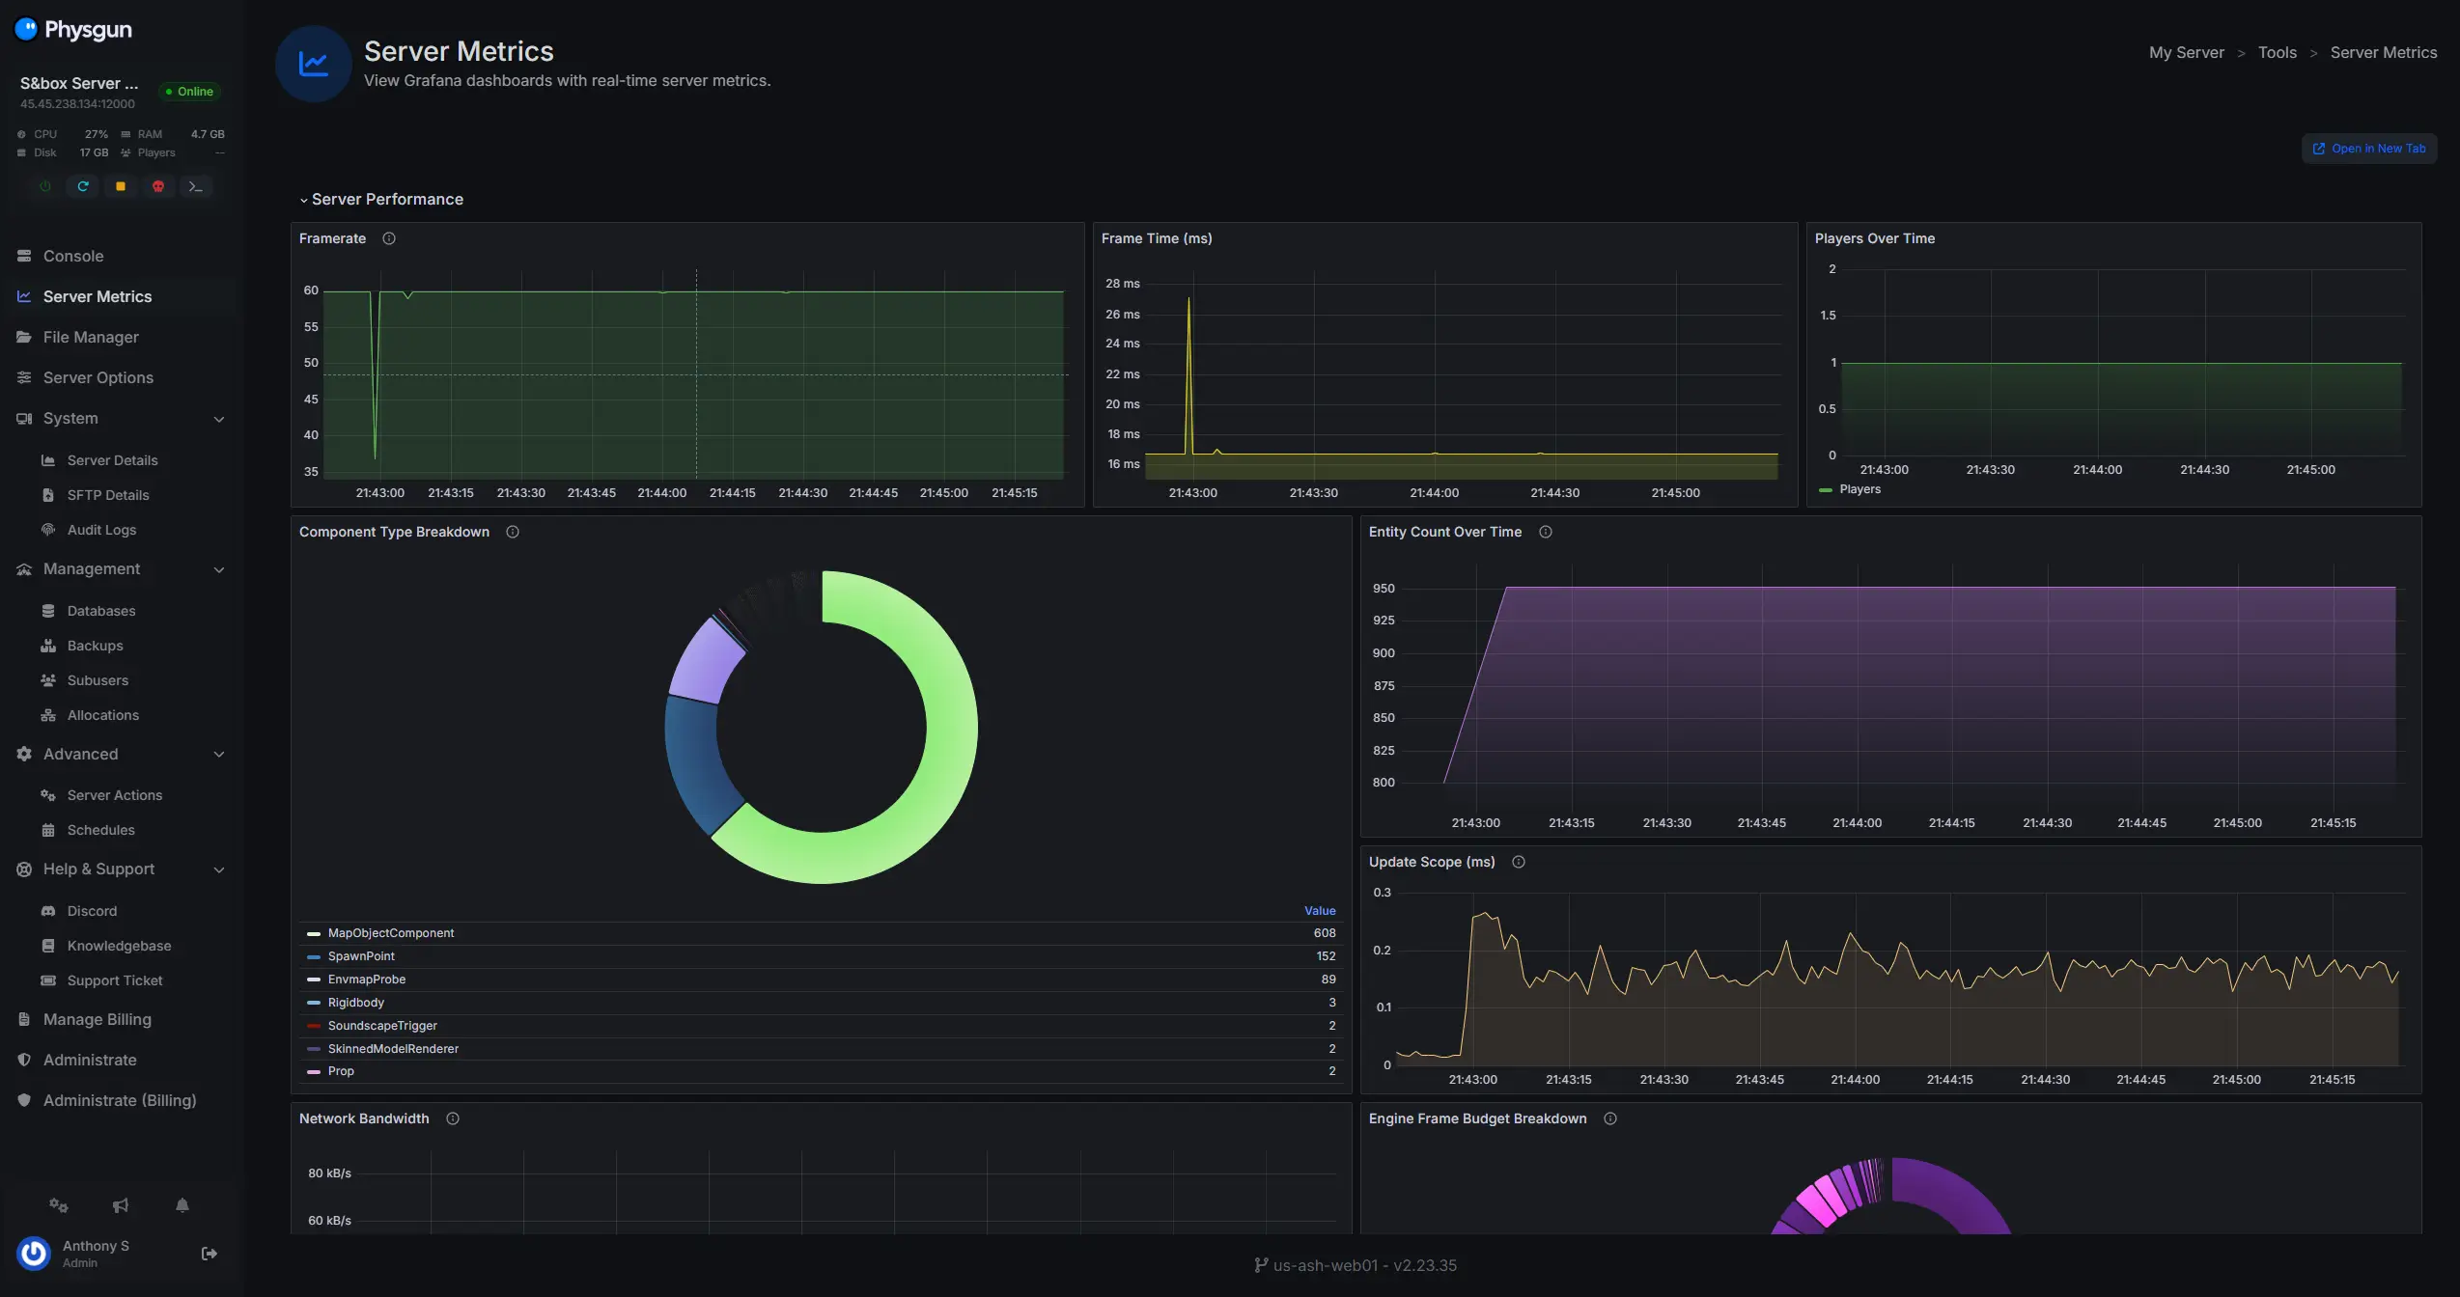Toggle MapObjectComponent series in legend
This screenshot has width=2460, height=1297.
[390, 933]
